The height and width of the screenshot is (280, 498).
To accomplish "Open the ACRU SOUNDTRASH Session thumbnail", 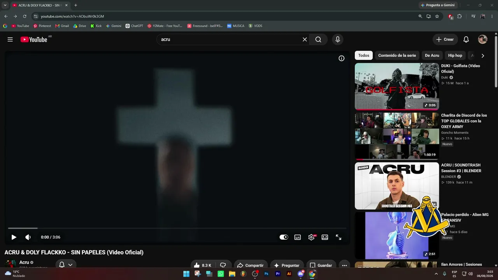I will 397,186.
